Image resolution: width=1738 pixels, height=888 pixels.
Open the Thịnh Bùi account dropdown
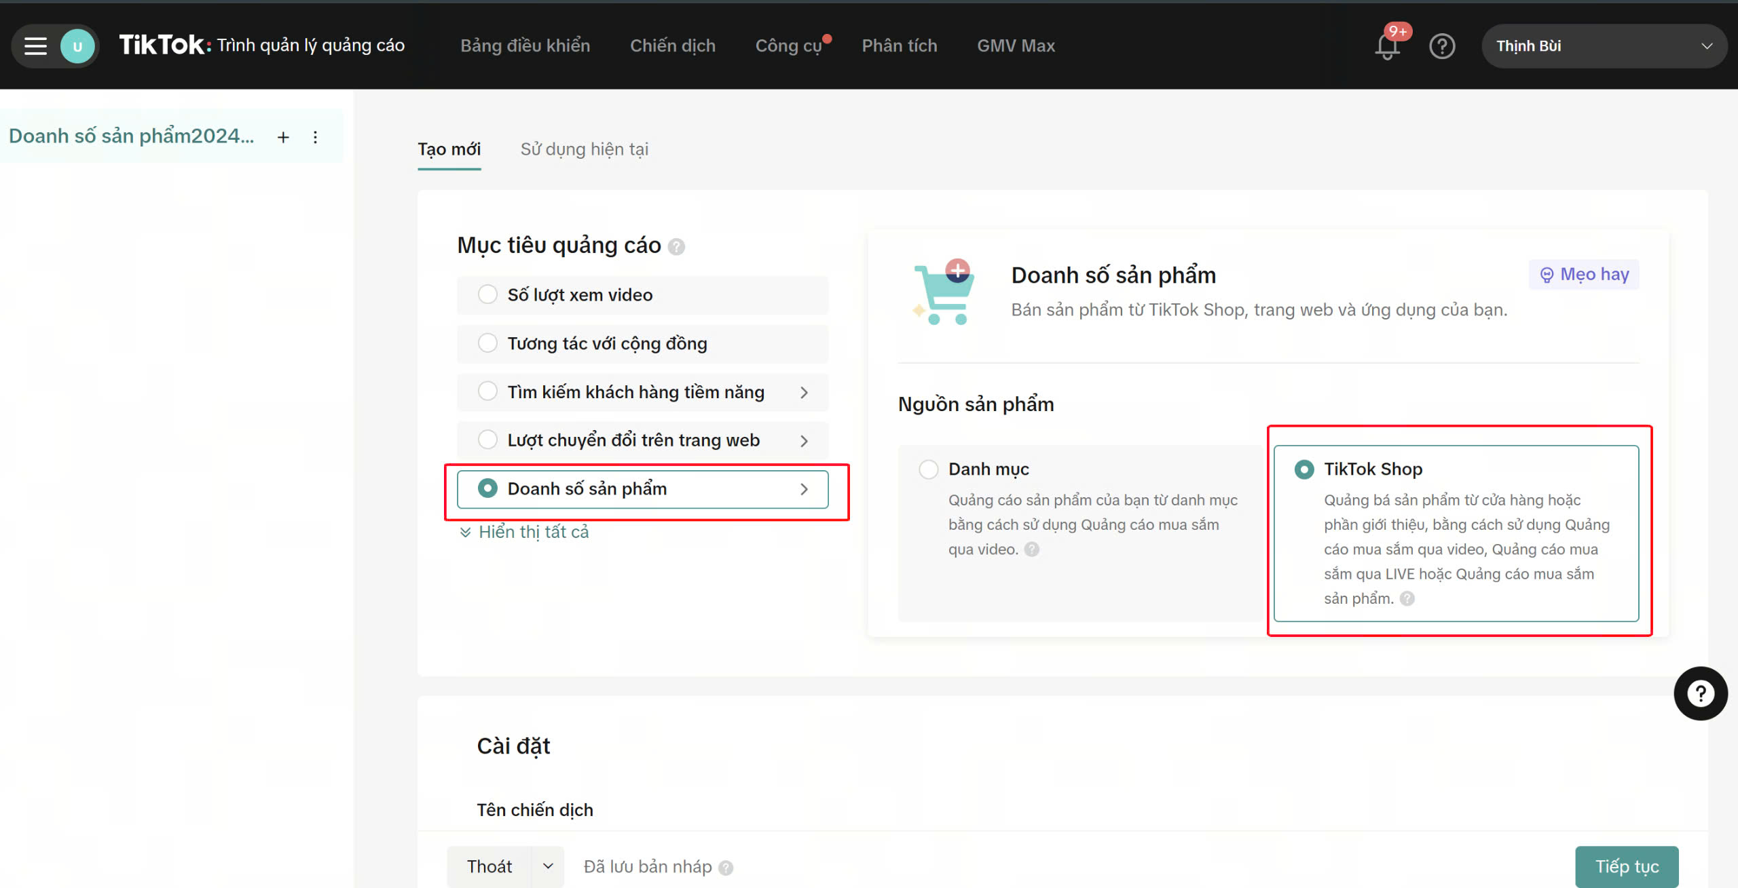1604,46
